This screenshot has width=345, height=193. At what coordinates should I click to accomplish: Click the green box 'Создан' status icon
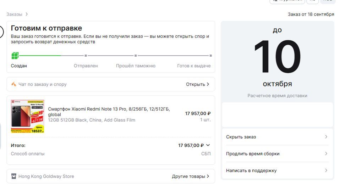click(15, 56)
